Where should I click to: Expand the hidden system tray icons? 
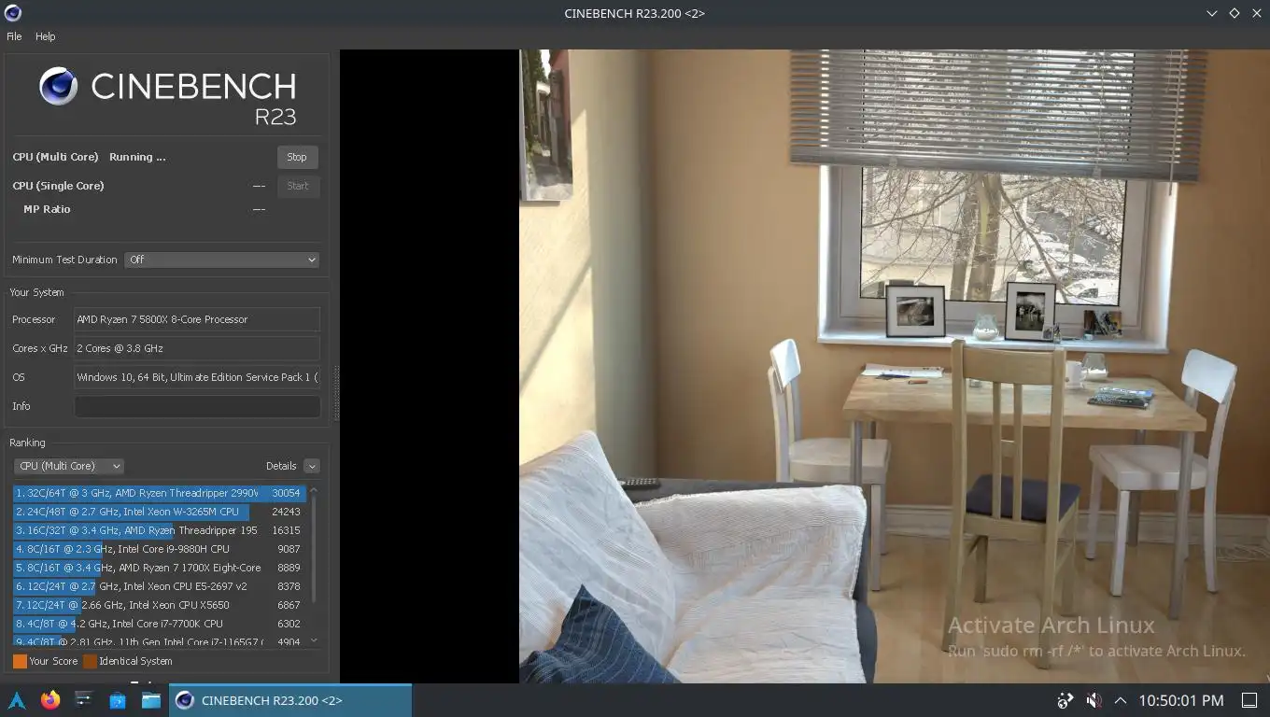[1121, 700]
